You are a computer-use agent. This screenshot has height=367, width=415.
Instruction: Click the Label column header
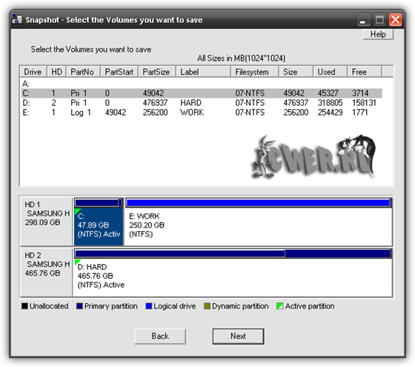(203, 72)
